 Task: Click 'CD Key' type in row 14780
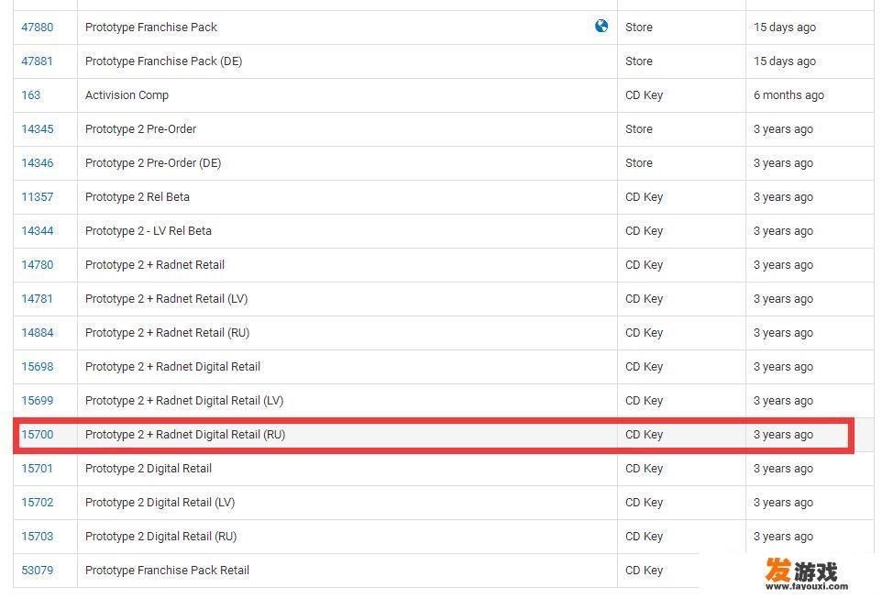coord(645,265)
